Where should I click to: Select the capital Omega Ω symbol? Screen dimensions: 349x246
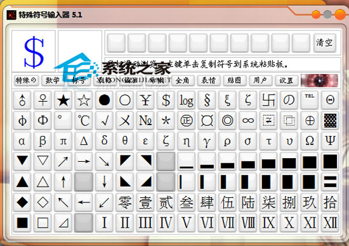[310, 141]
